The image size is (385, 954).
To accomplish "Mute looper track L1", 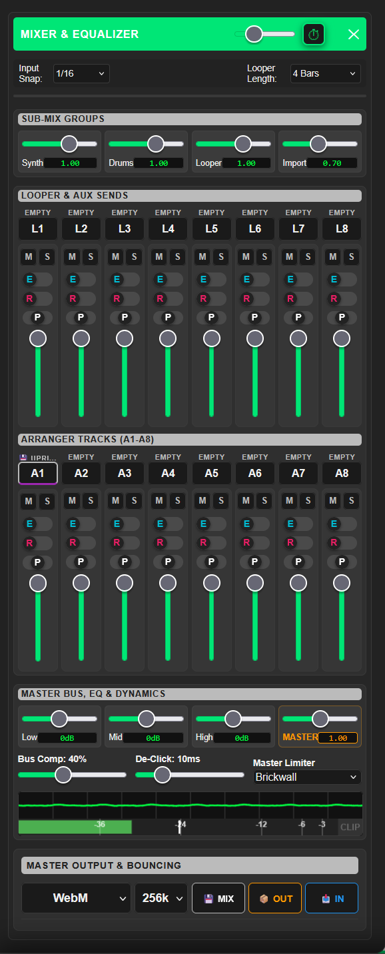I will click(x=29, y=256).
